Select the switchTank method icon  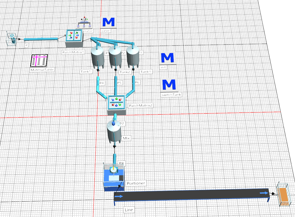[x=169, y=85]
